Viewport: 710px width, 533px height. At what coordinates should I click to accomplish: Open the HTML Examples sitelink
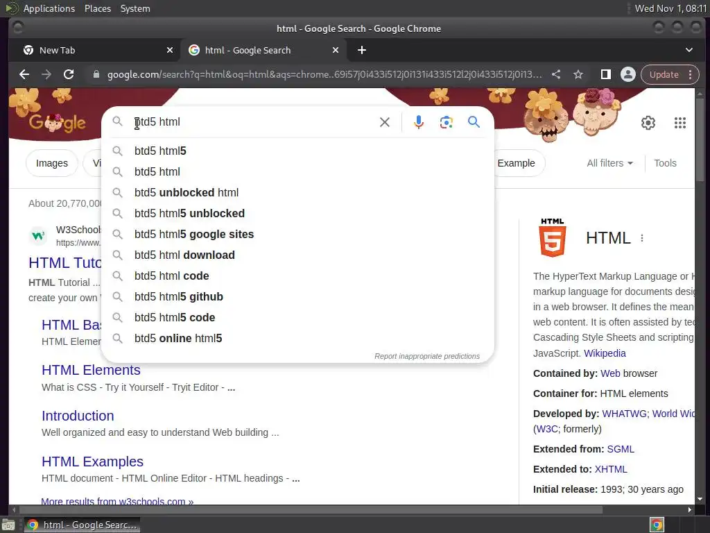click(92, 462)
